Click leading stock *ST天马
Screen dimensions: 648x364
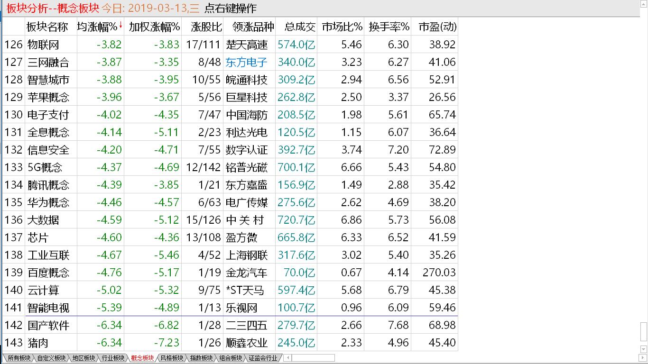[245, 290]
